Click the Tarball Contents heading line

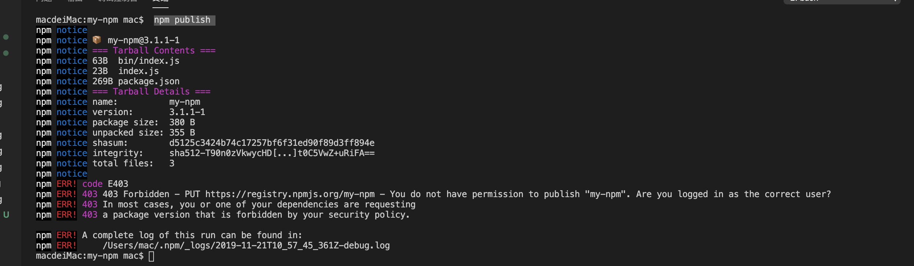[x=154, y=51]
